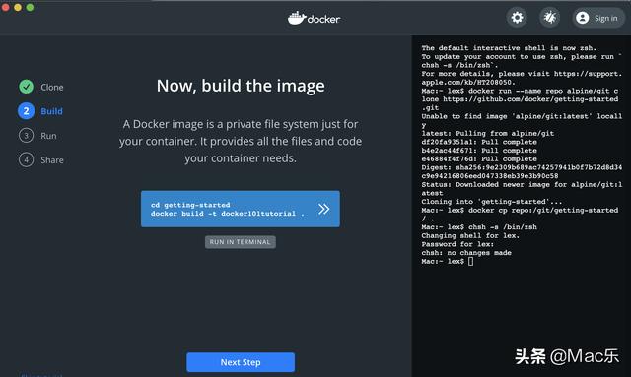Click the account avatar icon
Screen dimensions: 631x377
click(583, 18)
